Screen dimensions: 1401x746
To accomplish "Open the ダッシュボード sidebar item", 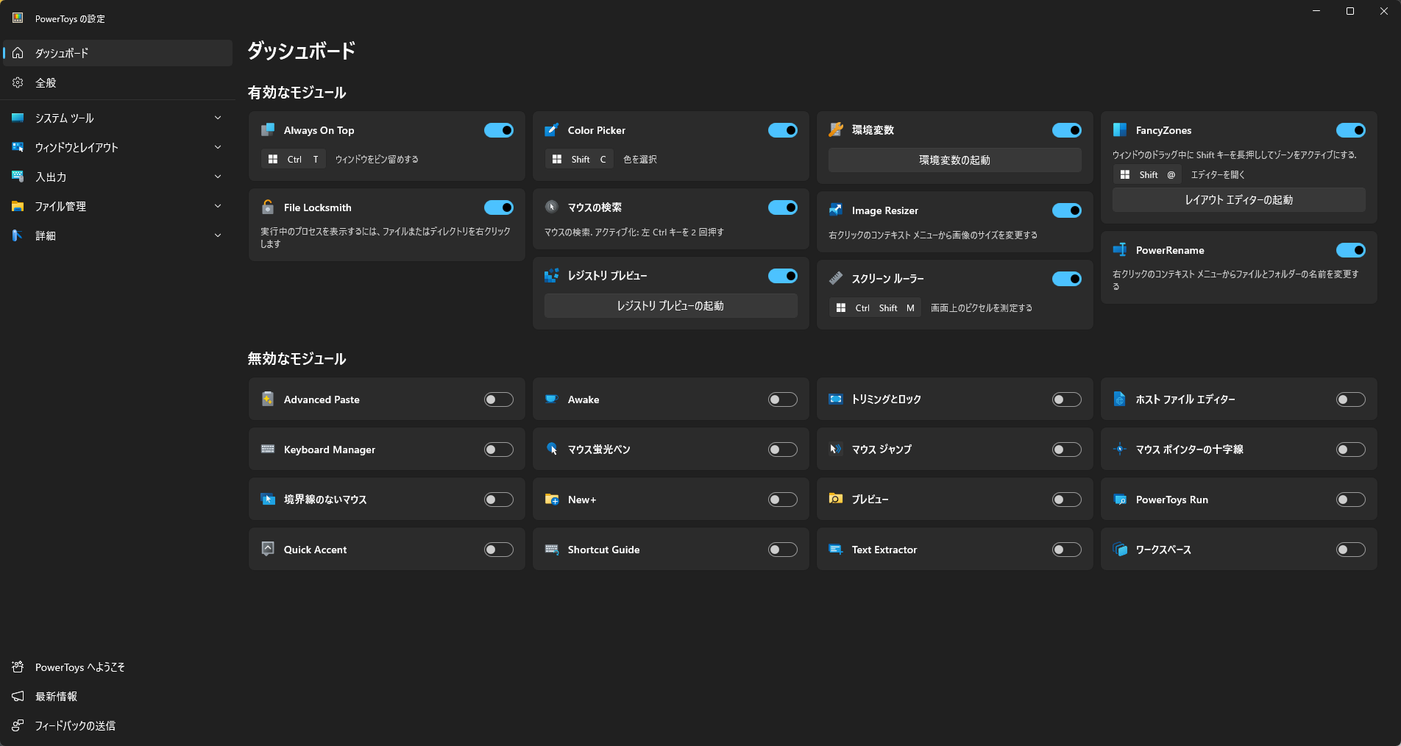I will (x=118, y=53).
